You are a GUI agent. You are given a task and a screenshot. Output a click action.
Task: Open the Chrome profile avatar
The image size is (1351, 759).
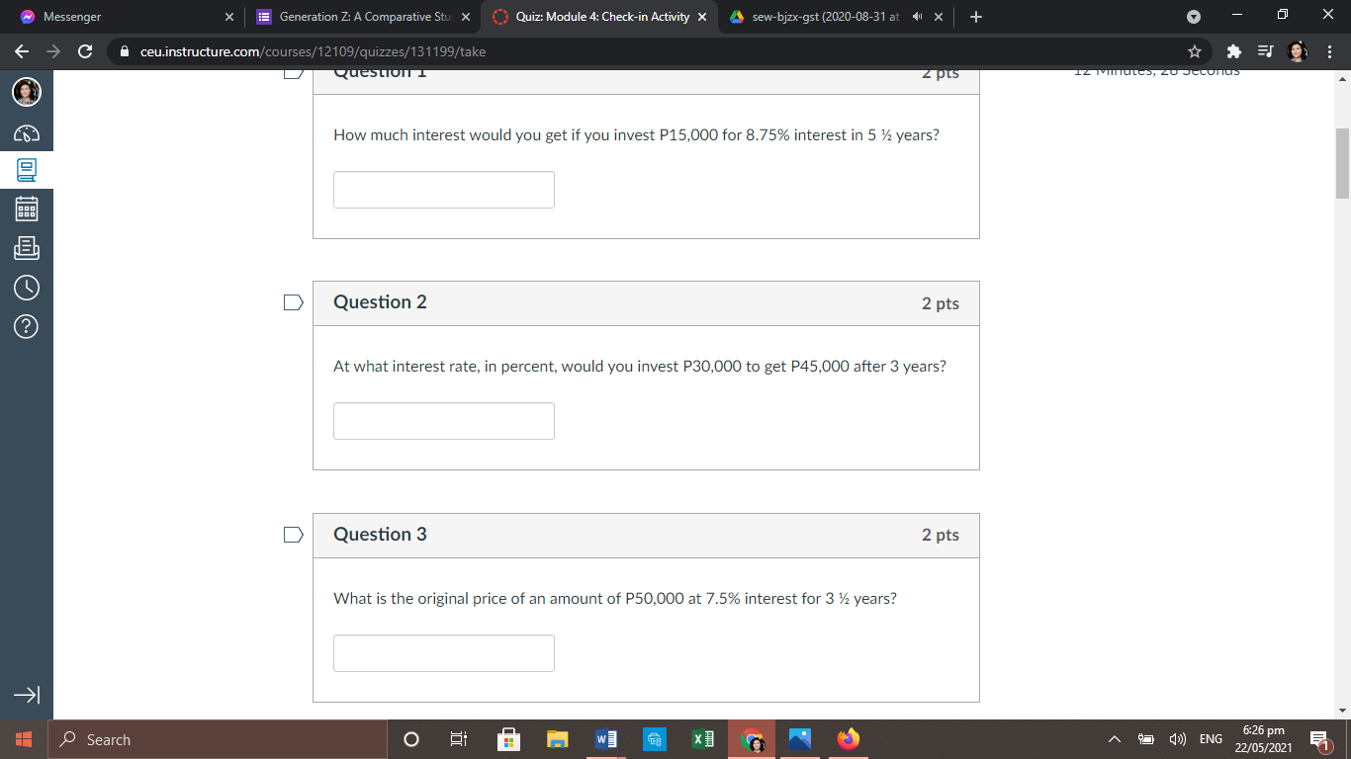point(1298,51)
